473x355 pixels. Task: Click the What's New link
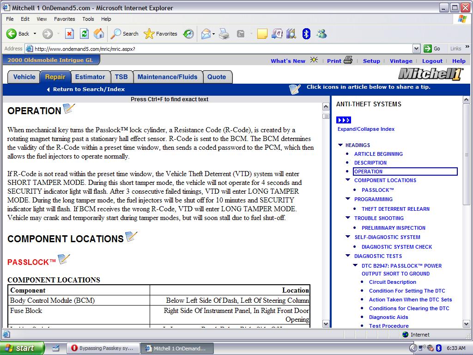coord(288,61)
